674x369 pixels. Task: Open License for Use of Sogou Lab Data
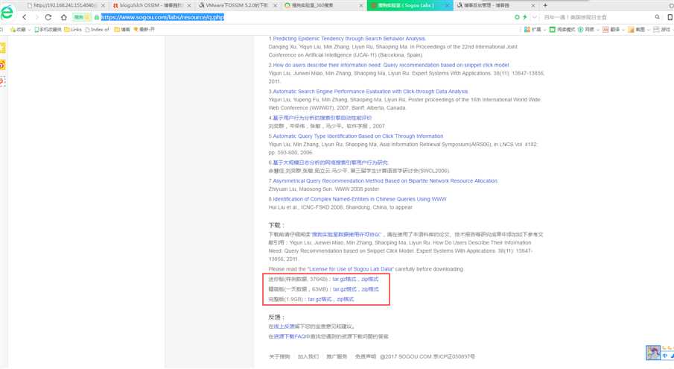[350, 269]
